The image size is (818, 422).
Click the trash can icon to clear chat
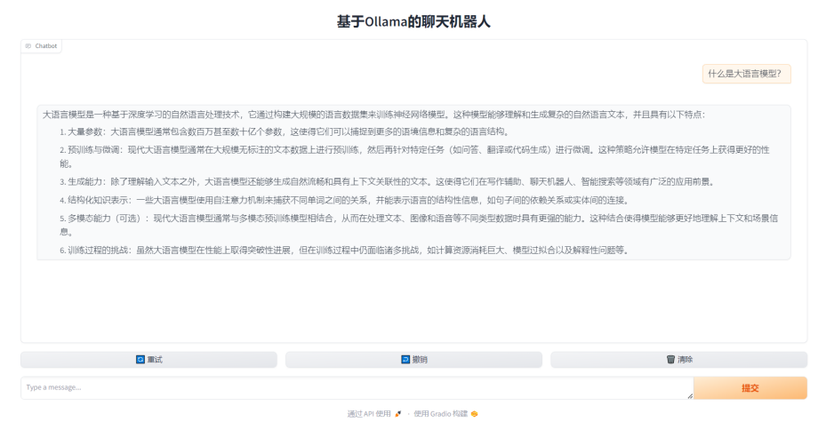coord(670,360)
